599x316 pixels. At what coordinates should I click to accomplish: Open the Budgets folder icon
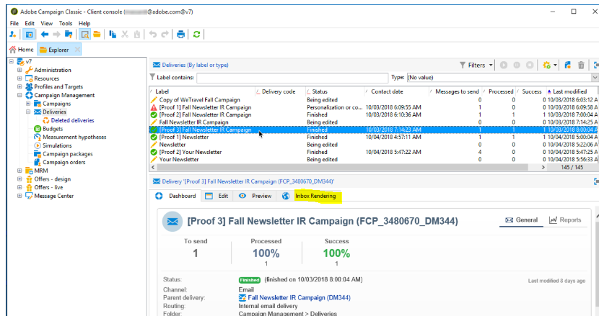(37, 129)
